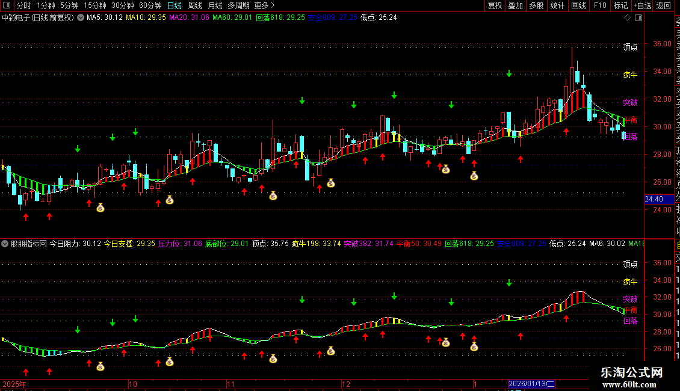Open the 多周期 multi-period view
The width and height of the screenshot is (680, 391).
(238, 5)
